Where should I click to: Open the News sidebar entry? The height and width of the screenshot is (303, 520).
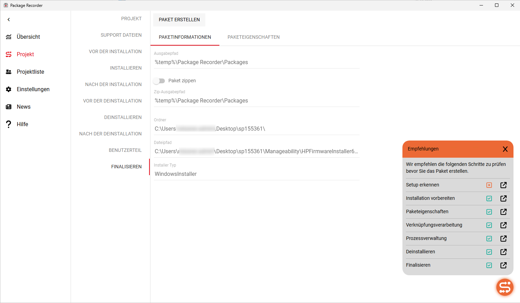(x=24, y=107)
